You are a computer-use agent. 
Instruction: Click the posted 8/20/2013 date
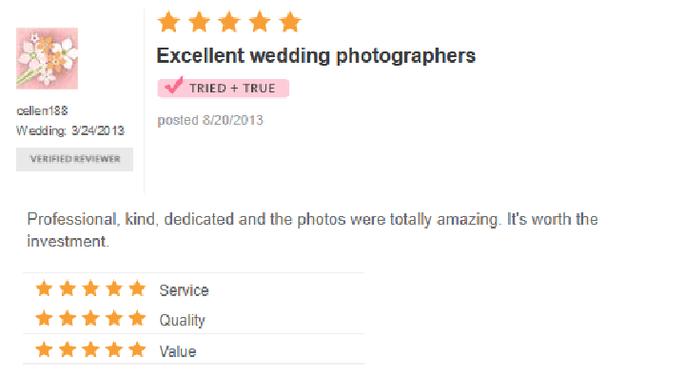point(210,120)
